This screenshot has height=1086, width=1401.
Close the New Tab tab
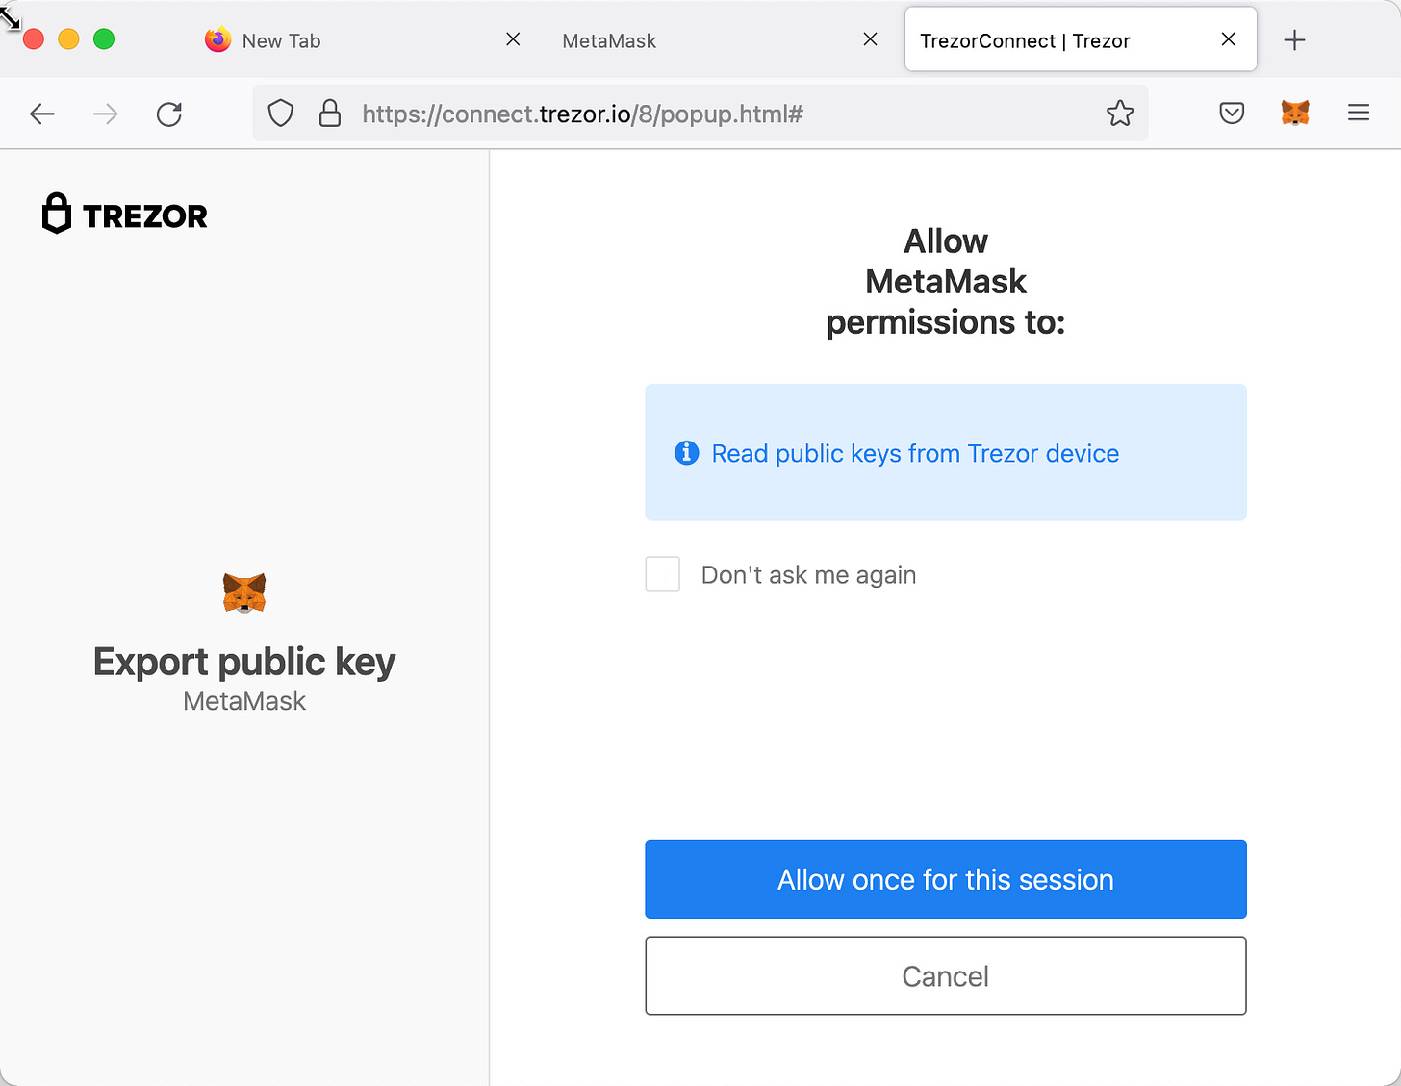[x=513, y=39]
